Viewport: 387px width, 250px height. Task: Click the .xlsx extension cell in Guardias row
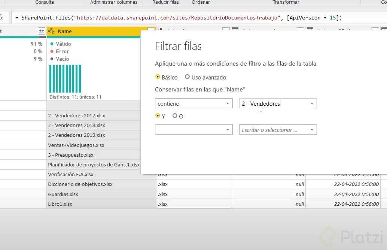(x=193, y=194)
